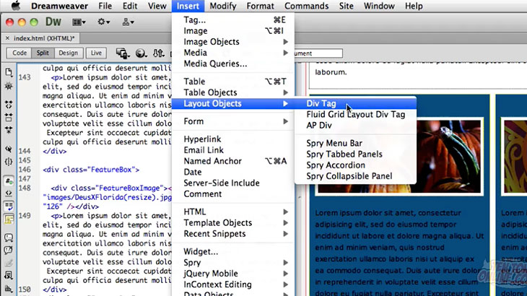This screenshot has height=296, width=527.
Task: Expand jQuery Mobile submenu
Action: [x=233, y=274]
